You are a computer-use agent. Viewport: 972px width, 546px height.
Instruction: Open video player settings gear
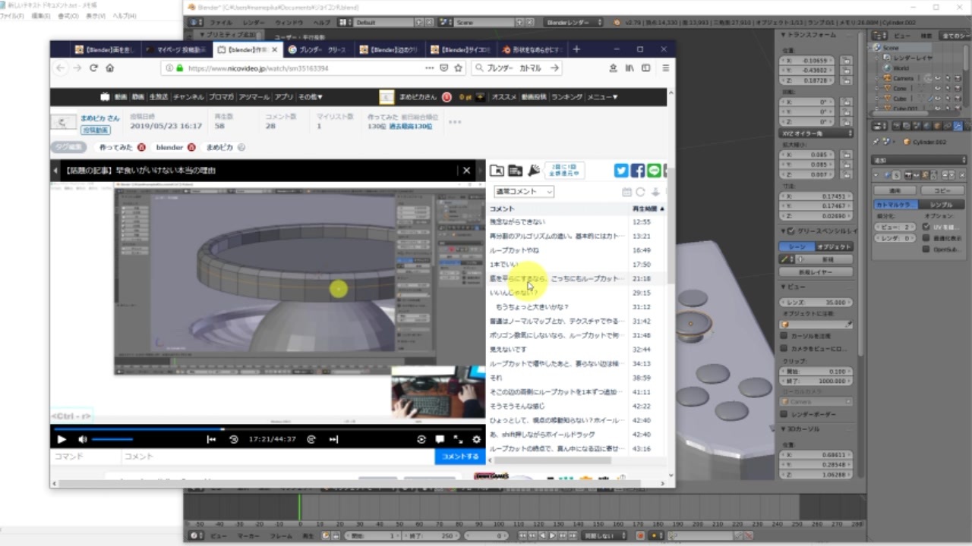pyautogui.click(x=476, y=439)
